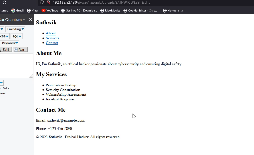254x155 pixels.
Task: Open the Gmail bookmark
Action: point(18,11)
